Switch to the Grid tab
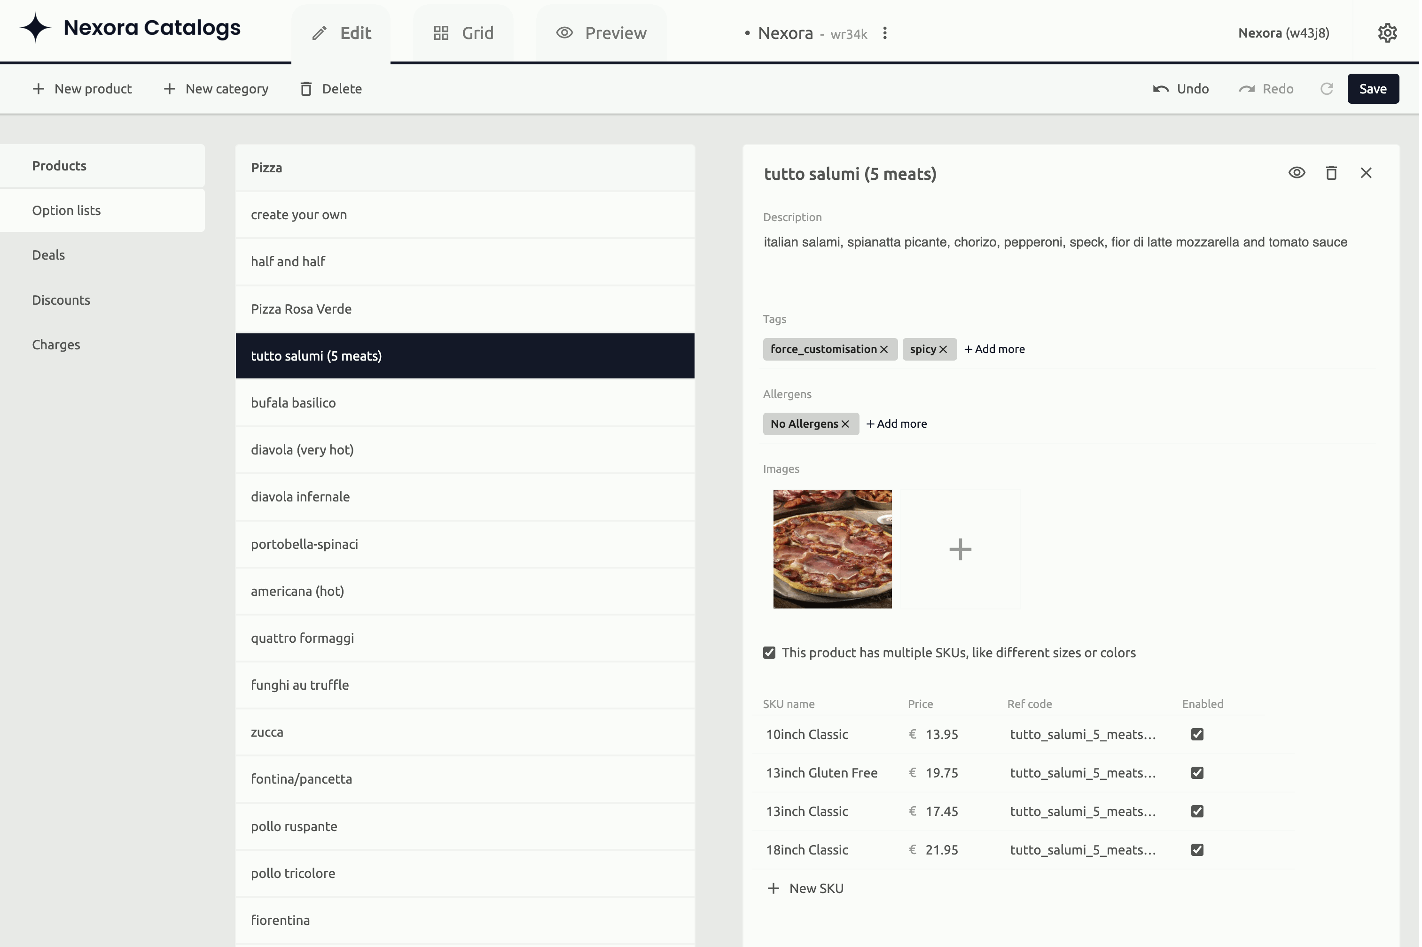 coord(463,33)
